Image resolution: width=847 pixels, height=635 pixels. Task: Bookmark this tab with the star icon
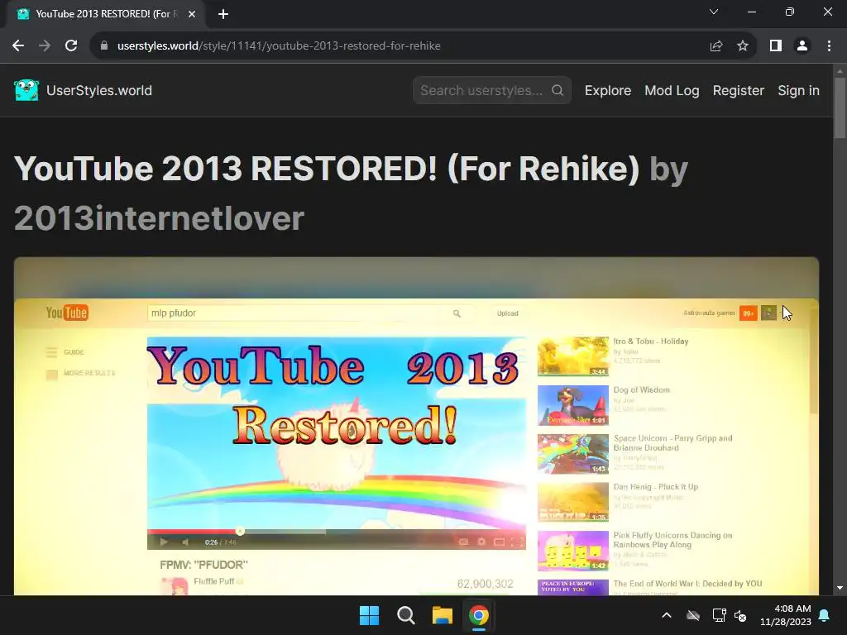(743, 46)
